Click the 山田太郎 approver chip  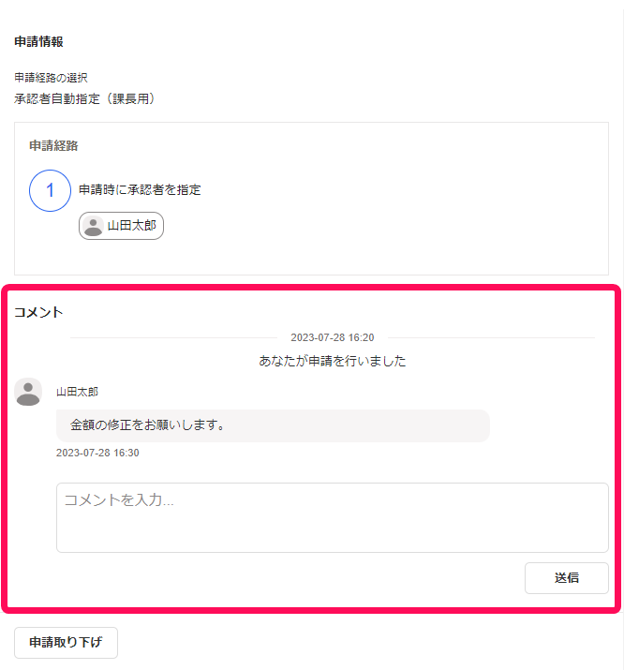[121, 226]
